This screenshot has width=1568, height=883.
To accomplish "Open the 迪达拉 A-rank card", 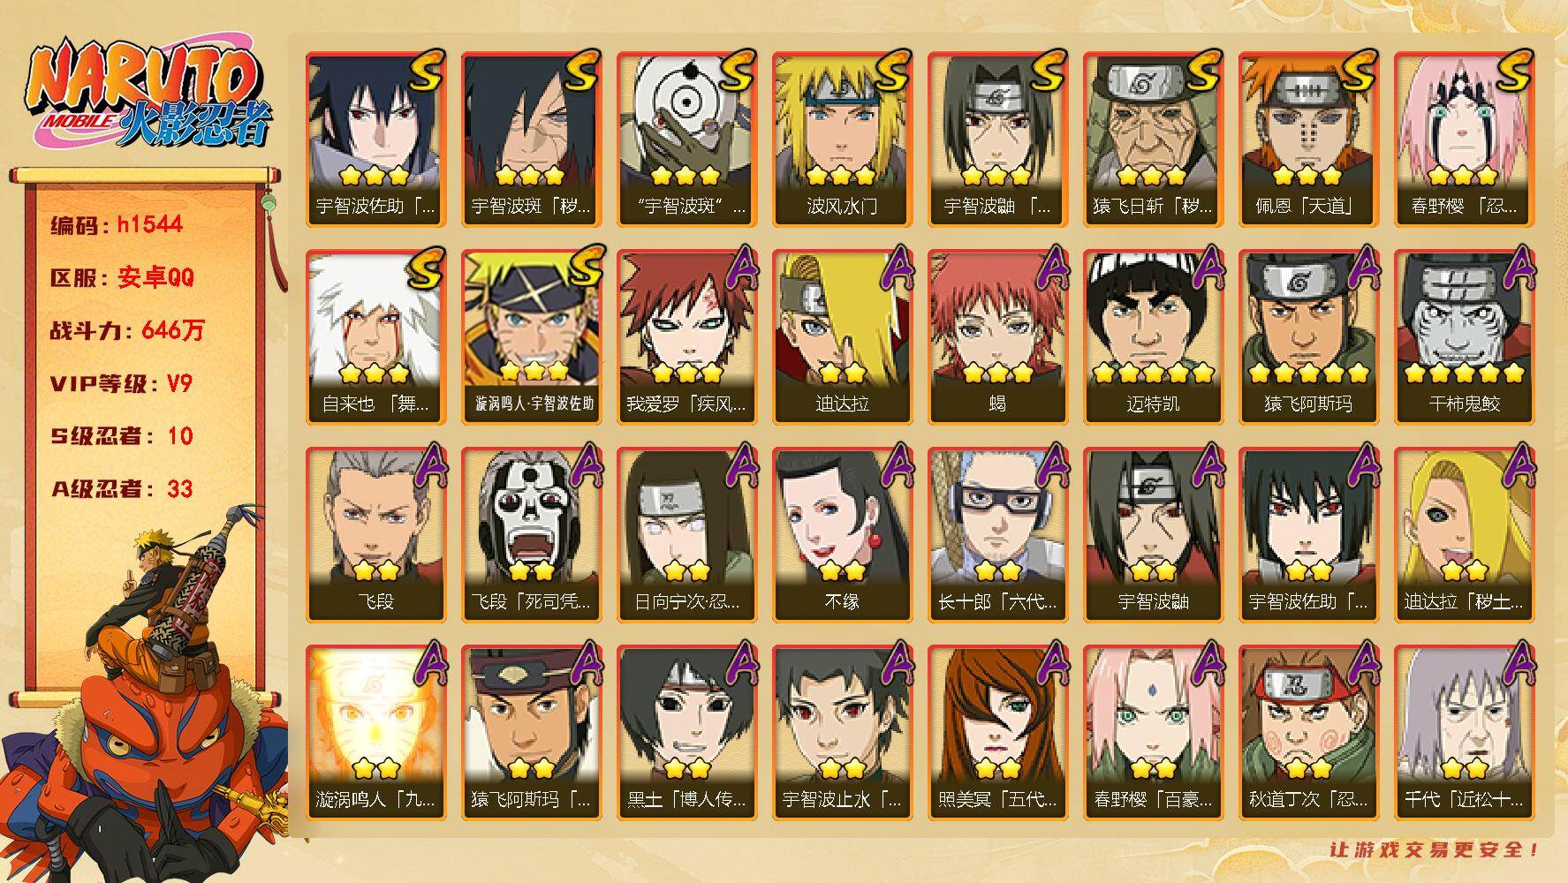I will click(x=842, y=336).
